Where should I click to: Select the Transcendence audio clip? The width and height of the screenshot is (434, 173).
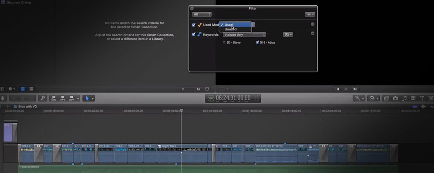pyautogui.click(x=208, y=168)
